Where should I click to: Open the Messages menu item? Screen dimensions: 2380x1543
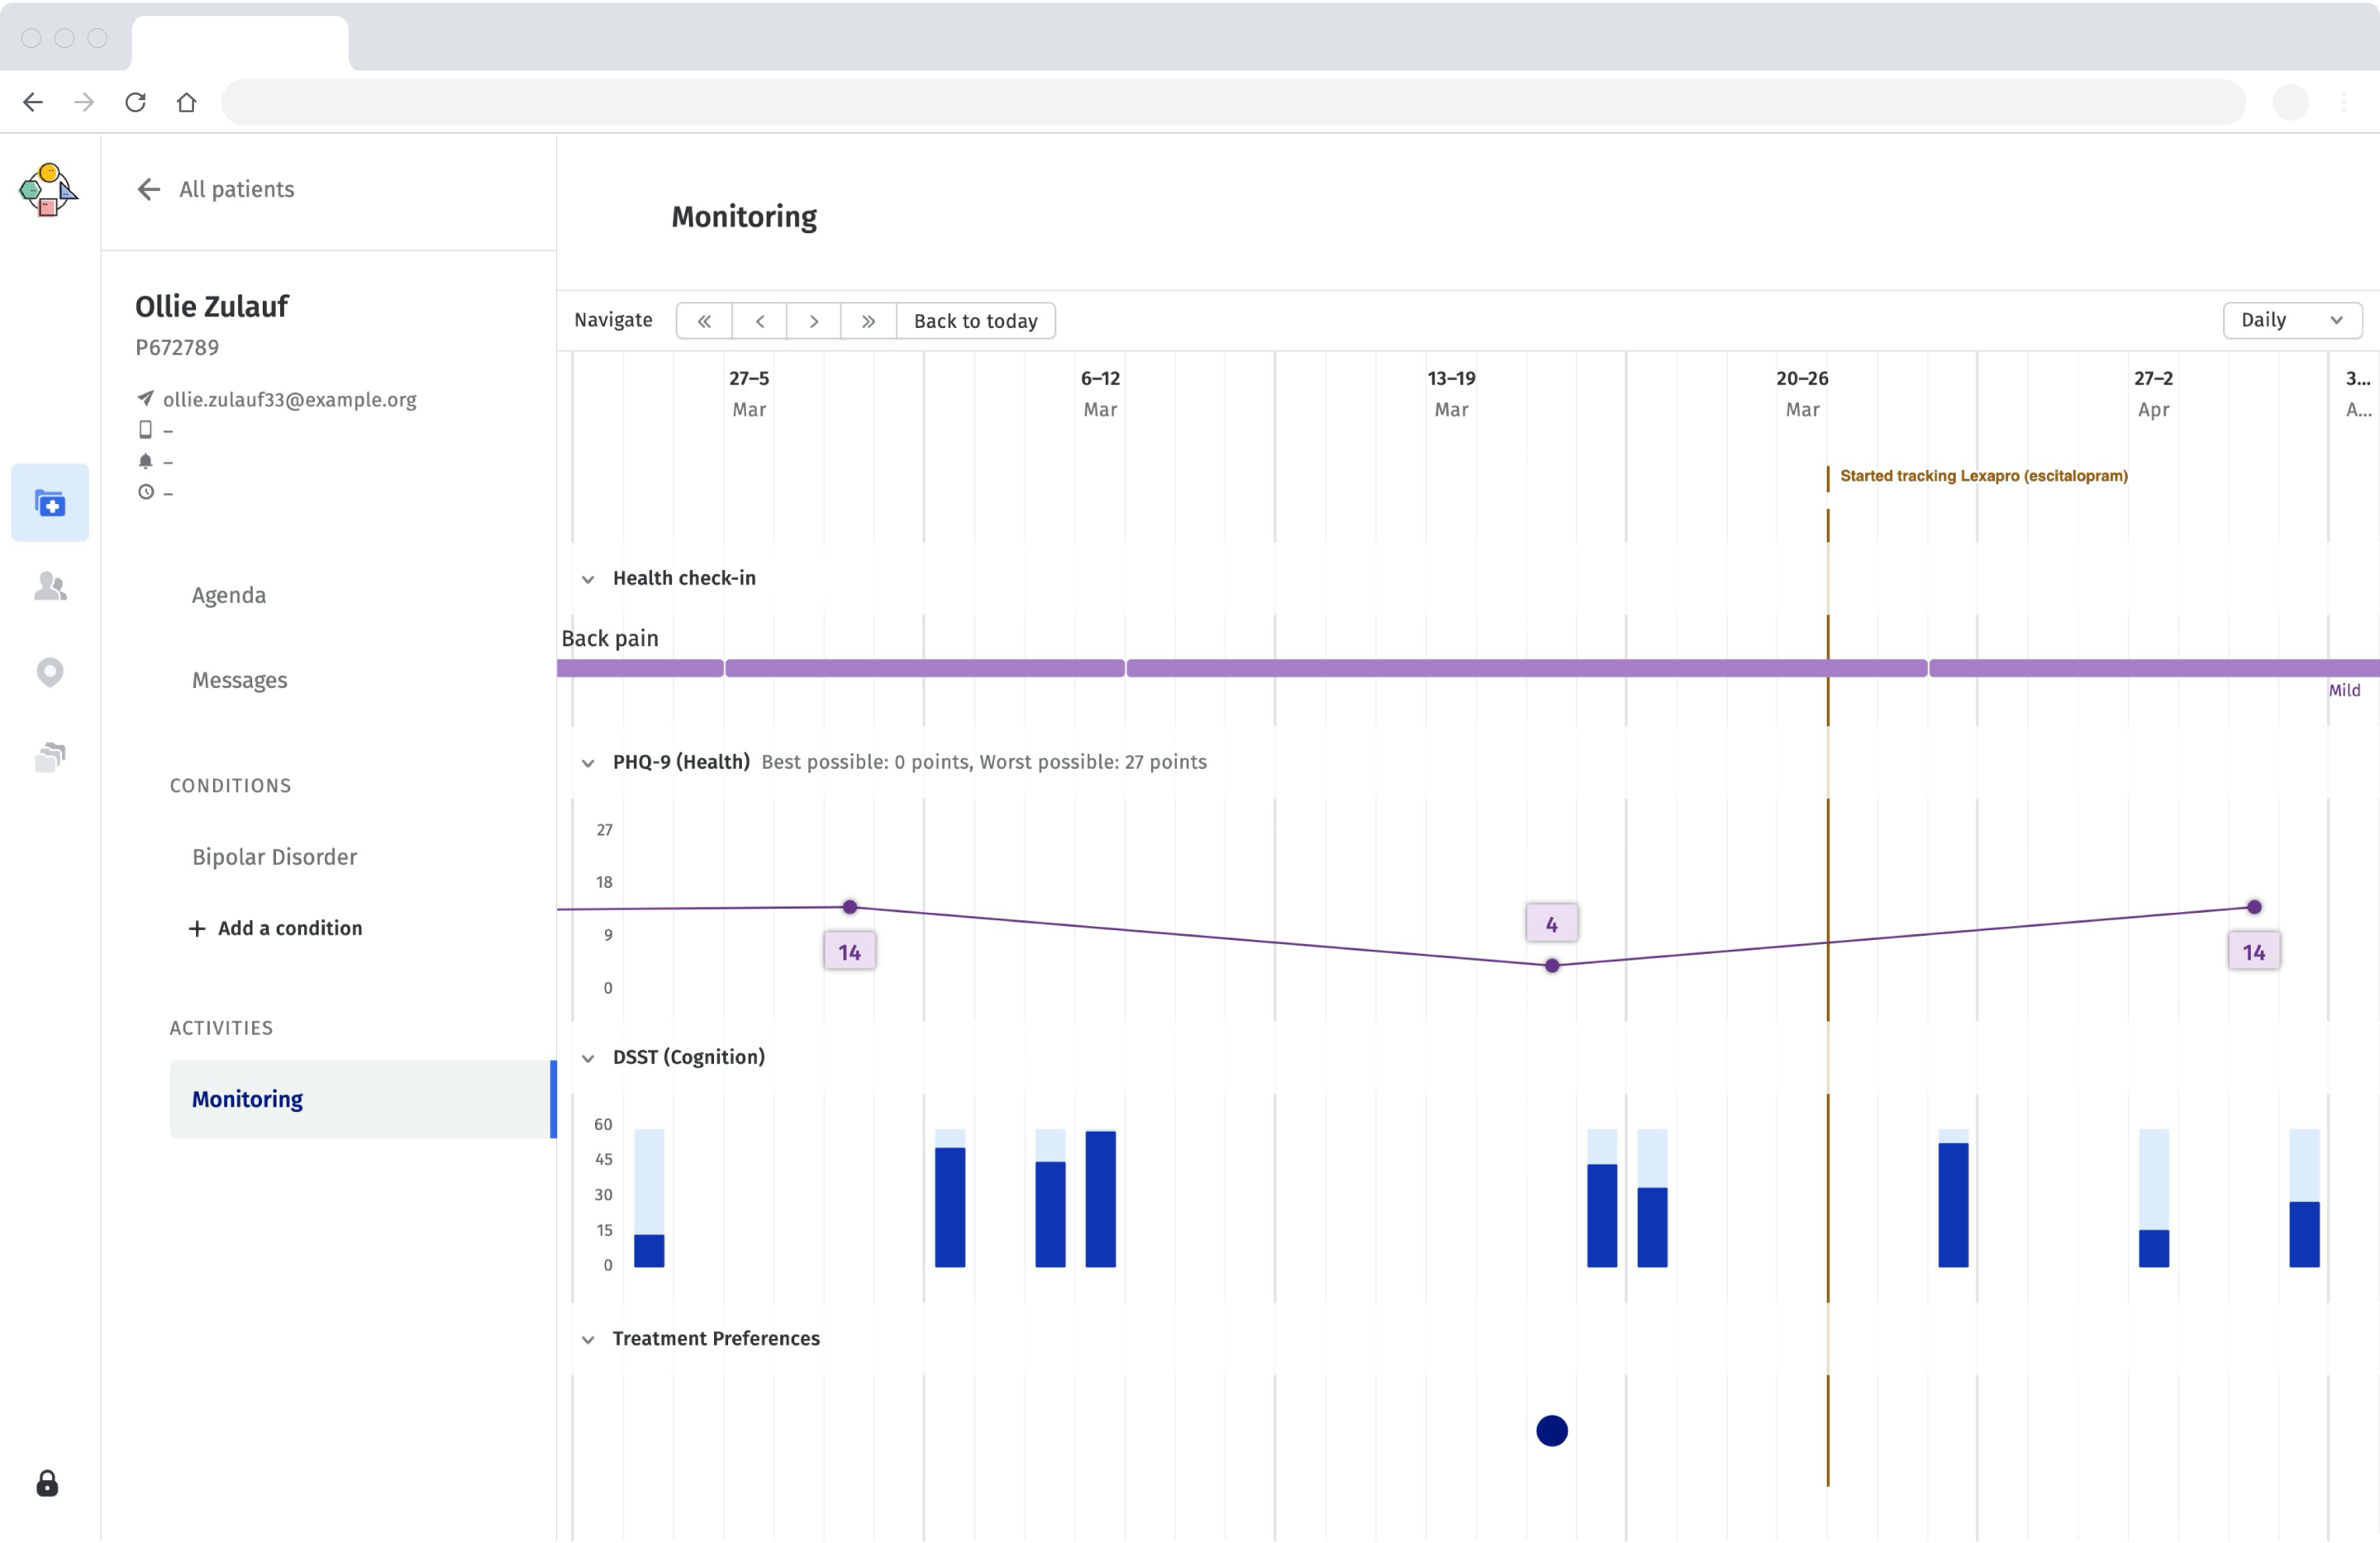click(240, 681)
